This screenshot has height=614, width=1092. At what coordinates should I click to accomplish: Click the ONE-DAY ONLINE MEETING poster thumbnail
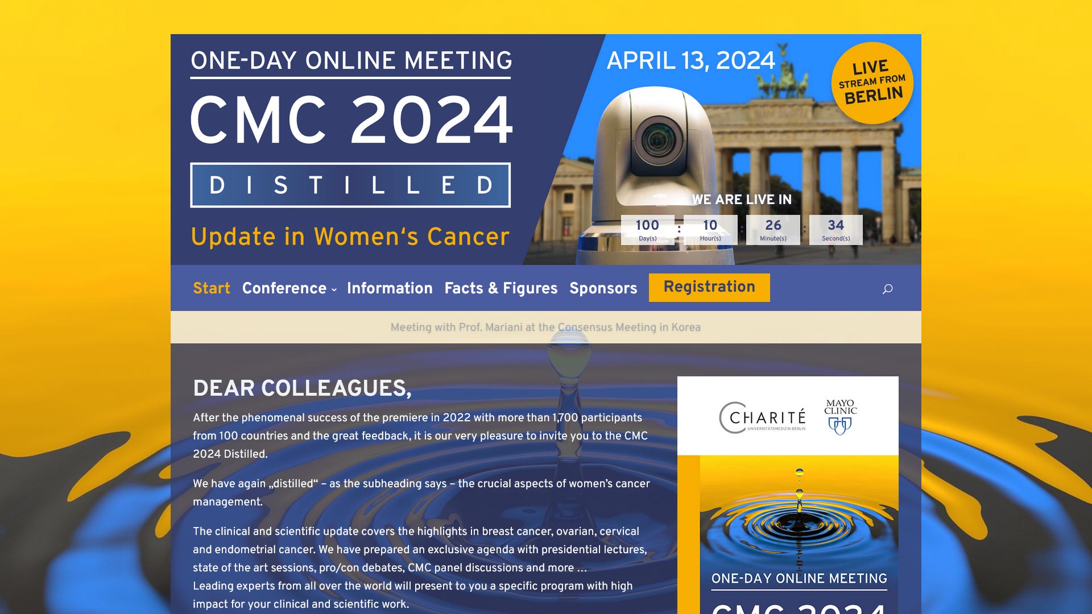click(799, 578)
